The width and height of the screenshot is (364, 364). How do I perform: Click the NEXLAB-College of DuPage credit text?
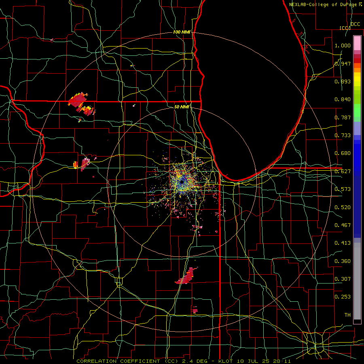[325, 4]
